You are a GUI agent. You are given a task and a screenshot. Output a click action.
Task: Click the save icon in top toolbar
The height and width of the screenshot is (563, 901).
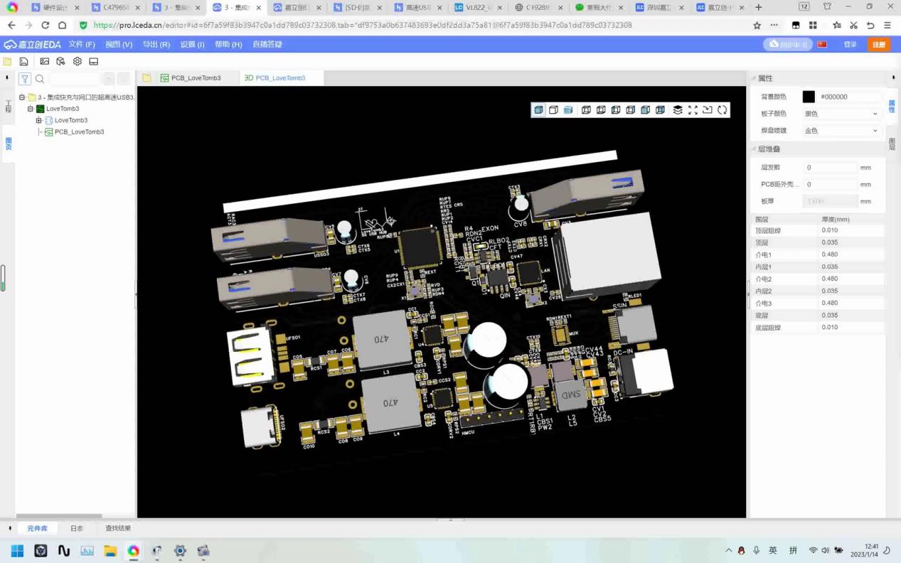[x=23, y=62]
